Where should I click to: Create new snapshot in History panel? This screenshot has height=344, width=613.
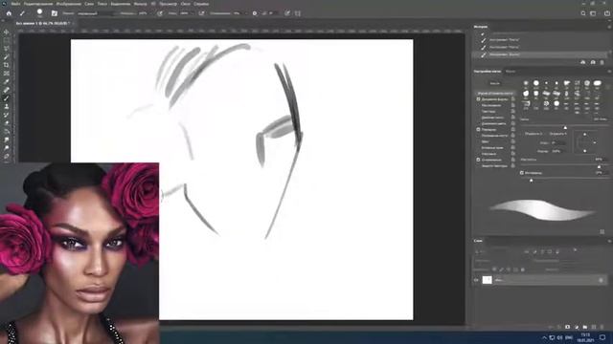pos(593,62)
